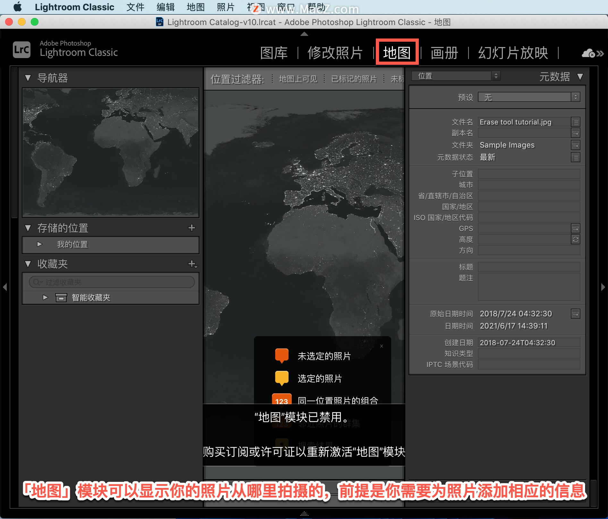This screenshot has width=608, height=519.
Task: Switch to the 画册 module
Action: click(x=444, y=53)
